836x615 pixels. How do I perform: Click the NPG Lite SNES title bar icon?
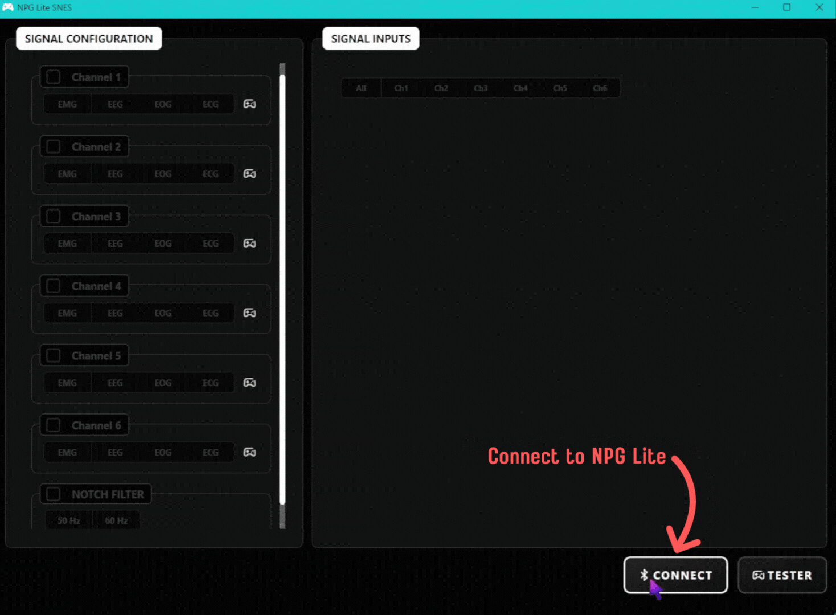pos(7,7)
